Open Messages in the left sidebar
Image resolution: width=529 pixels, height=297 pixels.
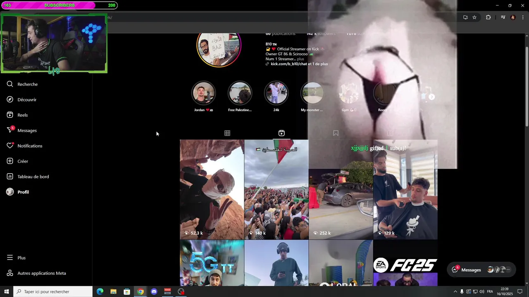22,130
